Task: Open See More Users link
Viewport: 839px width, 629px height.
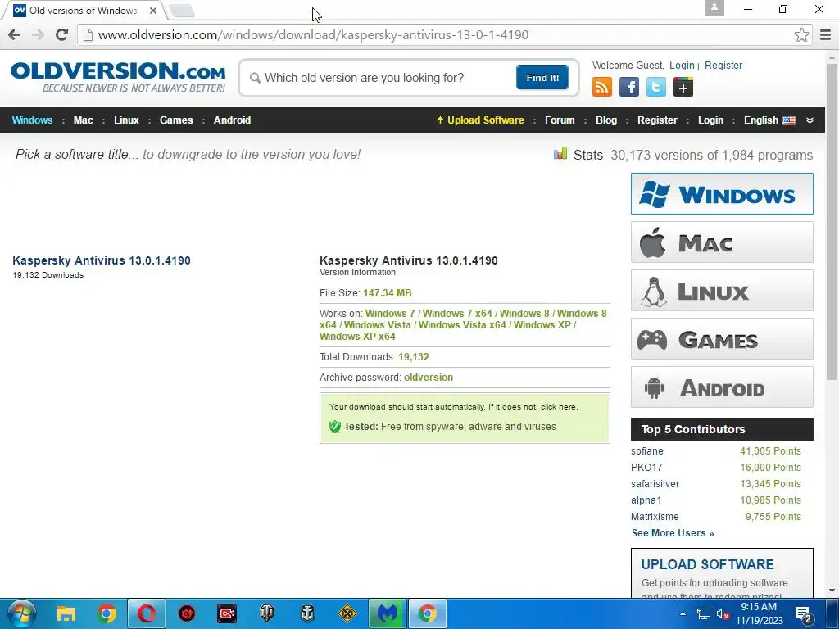Action: (673, 533)
